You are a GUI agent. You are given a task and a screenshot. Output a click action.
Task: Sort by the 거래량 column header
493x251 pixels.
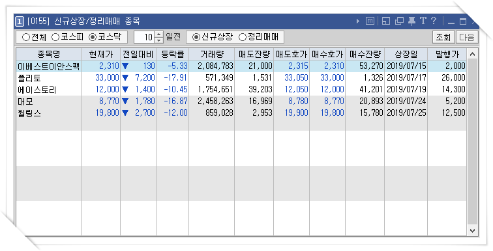211,55
